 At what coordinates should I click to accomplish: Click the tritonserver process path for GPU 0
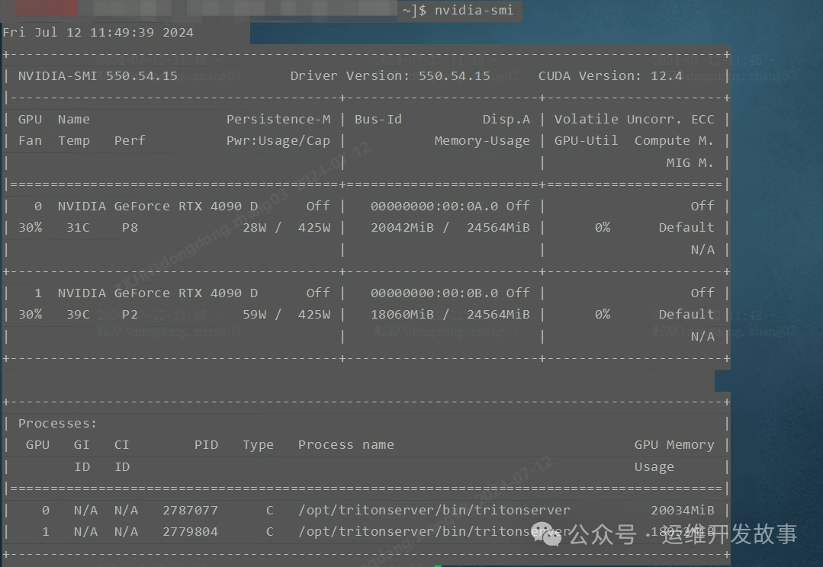pos(434,510)
